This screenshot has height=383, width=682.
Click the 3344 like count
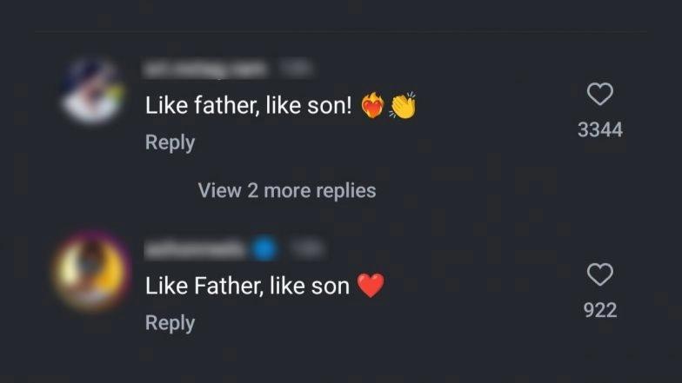(x=600, y=129)
